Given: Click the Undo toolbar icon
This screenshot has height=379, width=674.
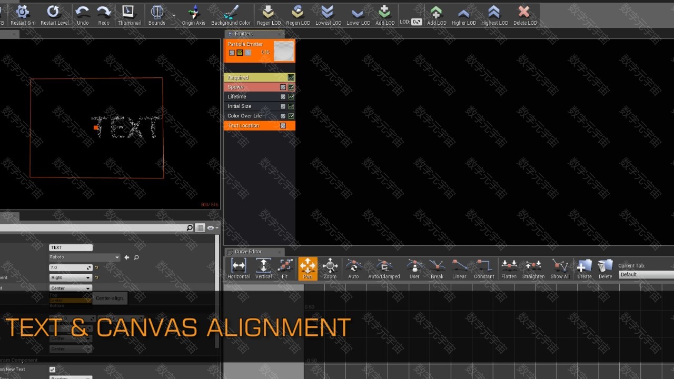Looking at the screenshot, I should point(83,15).
